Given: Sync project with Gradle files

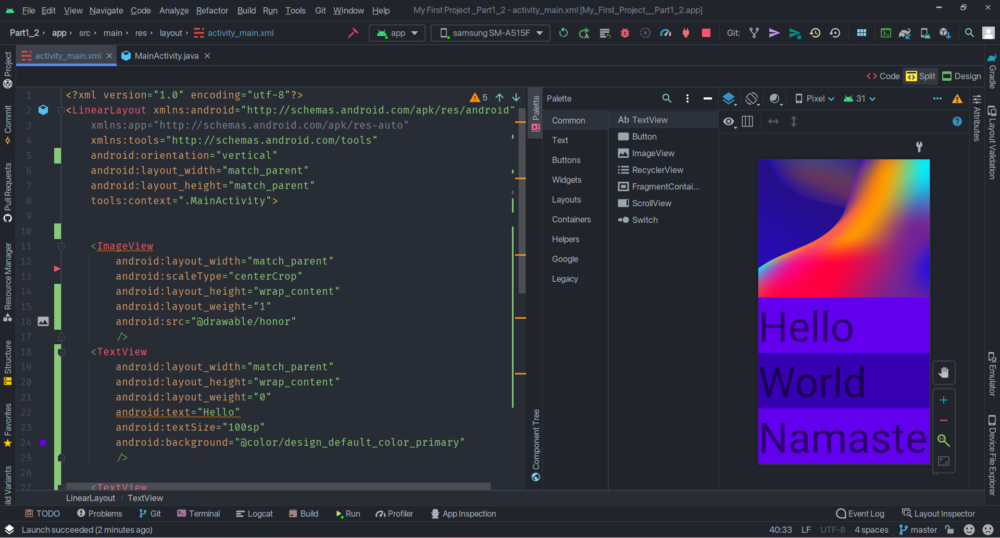Looking at the screenshot, I should (x=905, y=33).
